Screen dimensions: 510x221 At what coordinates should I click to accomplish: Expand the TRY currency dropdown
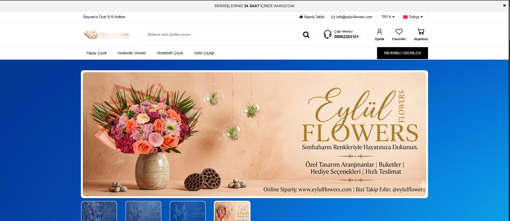(x=388, y=17)
